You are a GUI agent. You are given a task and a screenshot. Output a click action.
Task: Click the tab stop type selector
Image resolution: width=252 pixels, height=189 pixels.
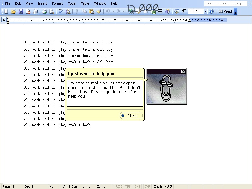4,20
